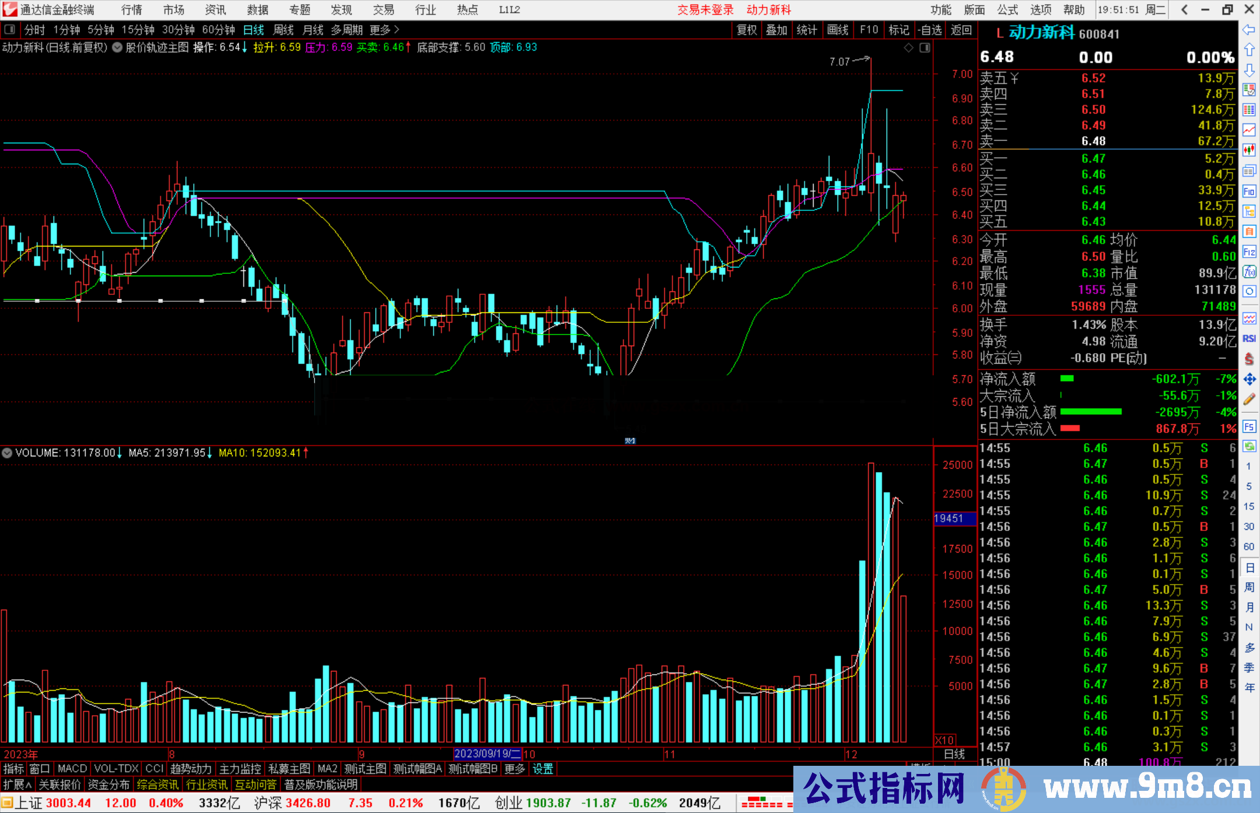Click the 复权 button
This screenshot has width=1260, height=813.
click(x=747, y=30)
